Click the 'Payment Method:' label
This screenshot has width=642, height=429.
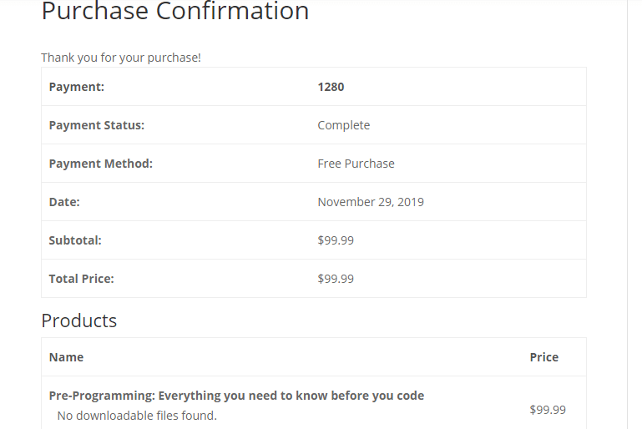(101, 164)
